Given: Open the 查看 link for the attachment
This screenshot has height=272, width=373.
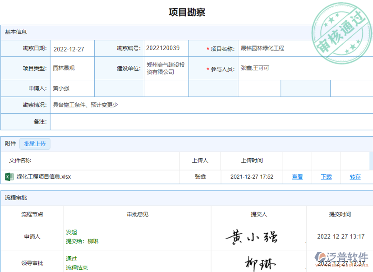Looking at the screenshot, I should click(x=297, y=177).
